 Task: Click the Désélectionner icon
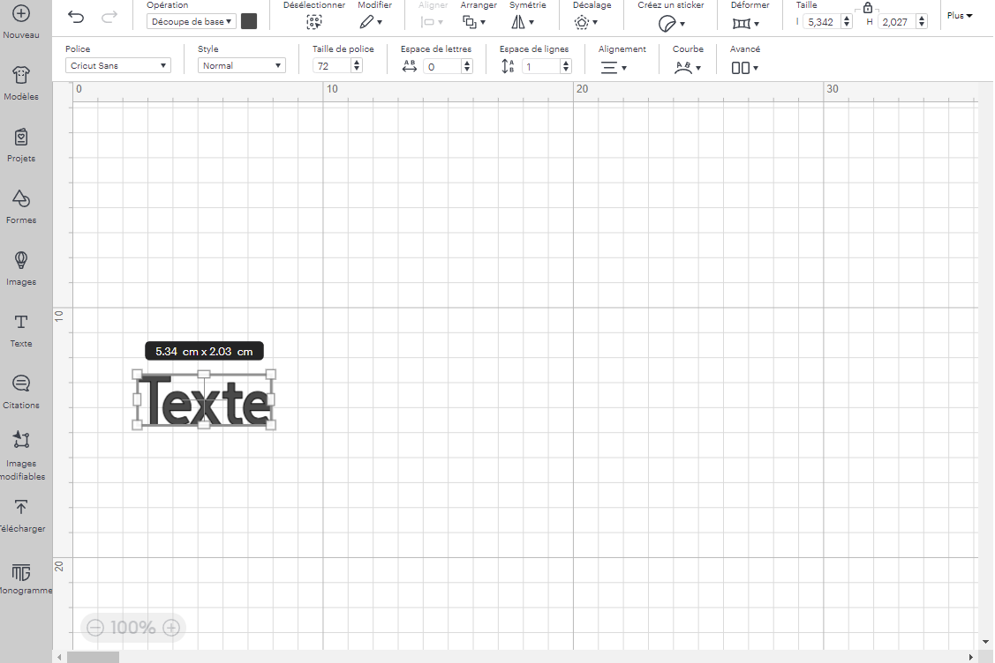pyautogui.click(x=314, y=22)
